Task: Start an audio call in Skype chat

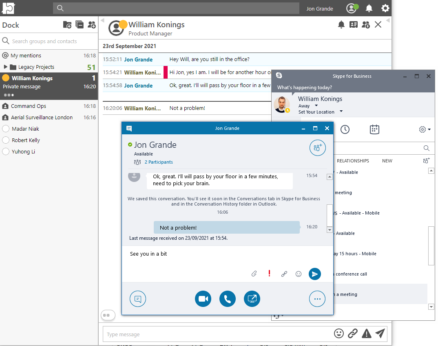Action: [228, 299]
